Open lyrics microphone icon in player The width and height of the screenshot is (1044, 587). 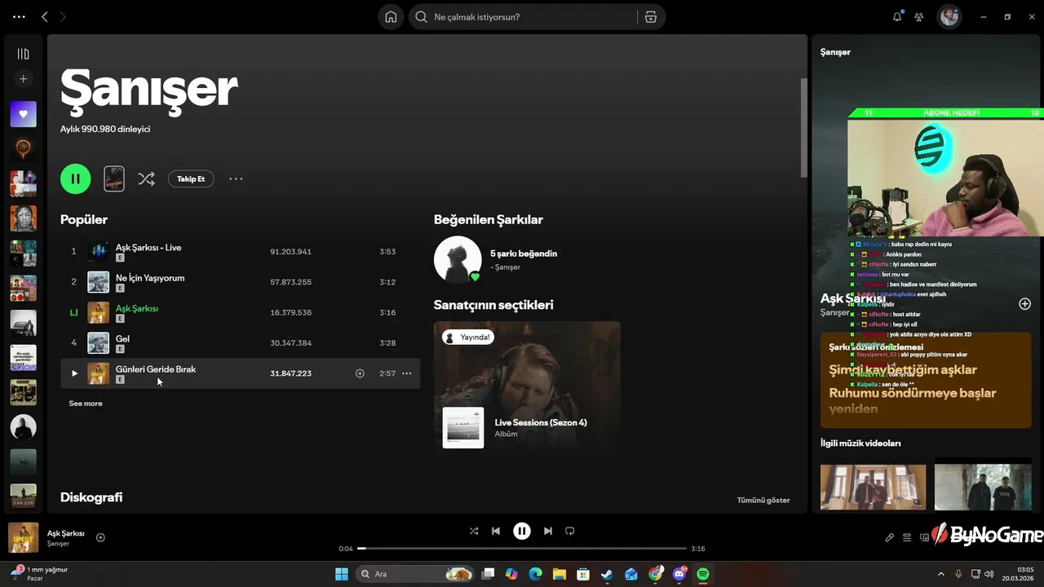click(889, 537)
